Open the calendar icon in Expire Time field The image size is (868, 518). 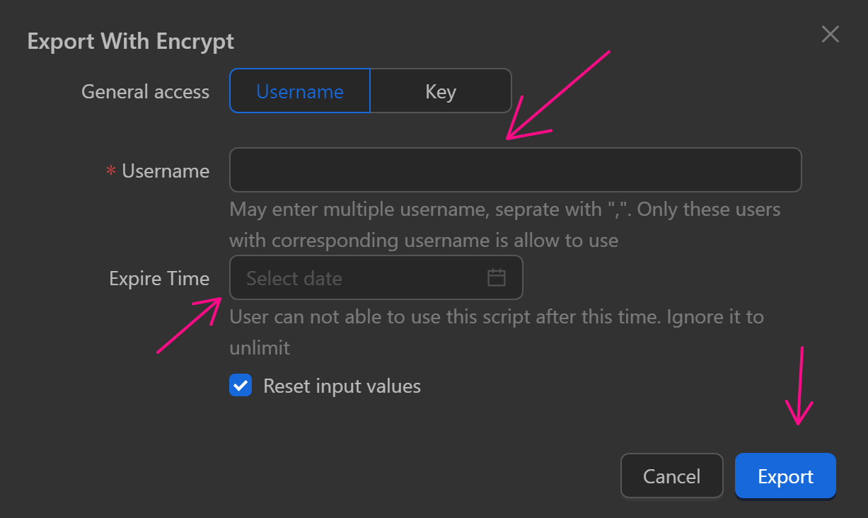[496, 277]
